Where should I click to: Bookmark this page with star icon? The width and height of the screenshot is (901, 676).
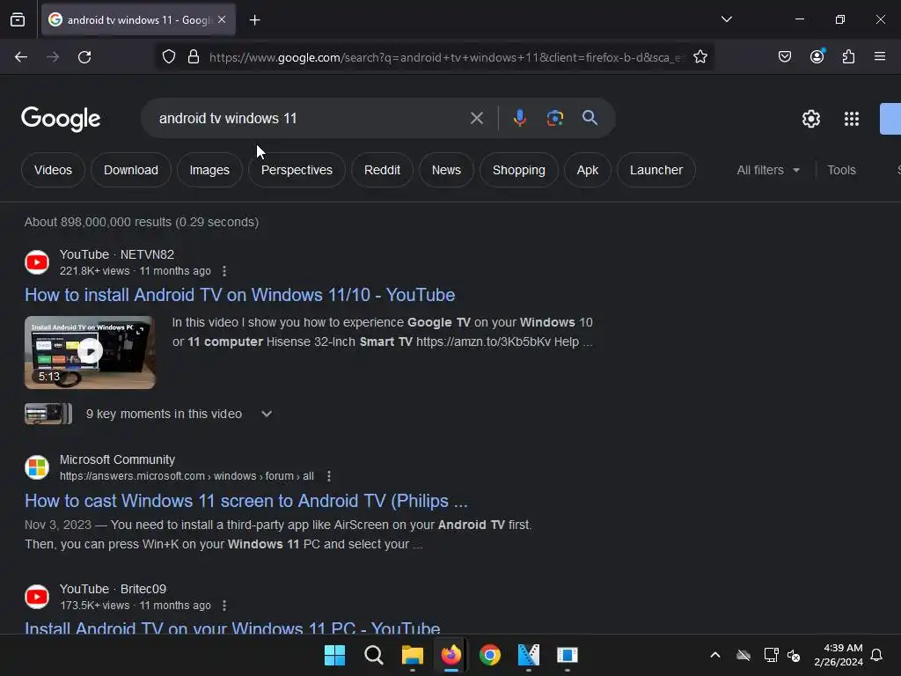pyautogui.click(x=700, y=57)
